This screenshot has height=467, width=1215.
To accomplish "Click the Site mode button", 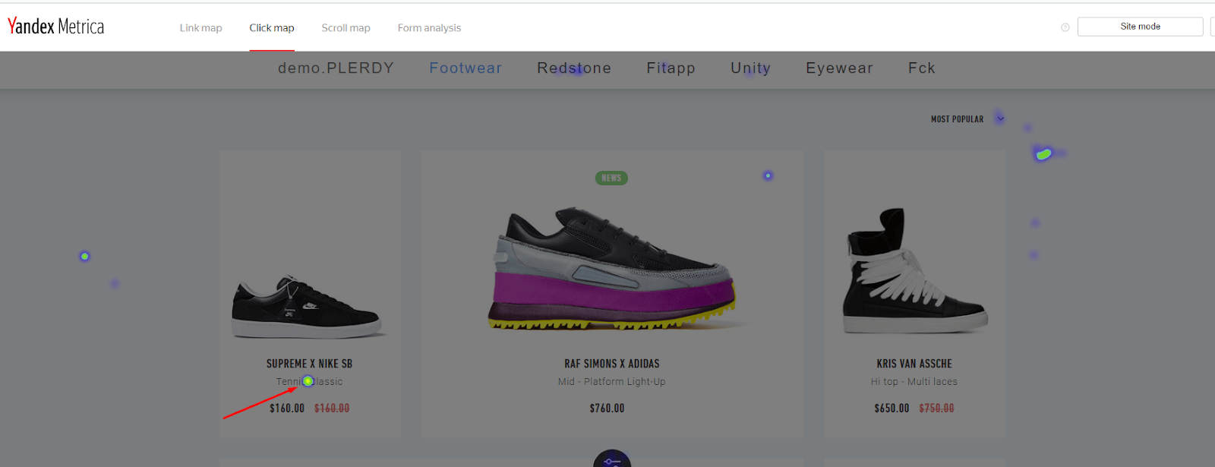I will click(x=1140, y=27).
